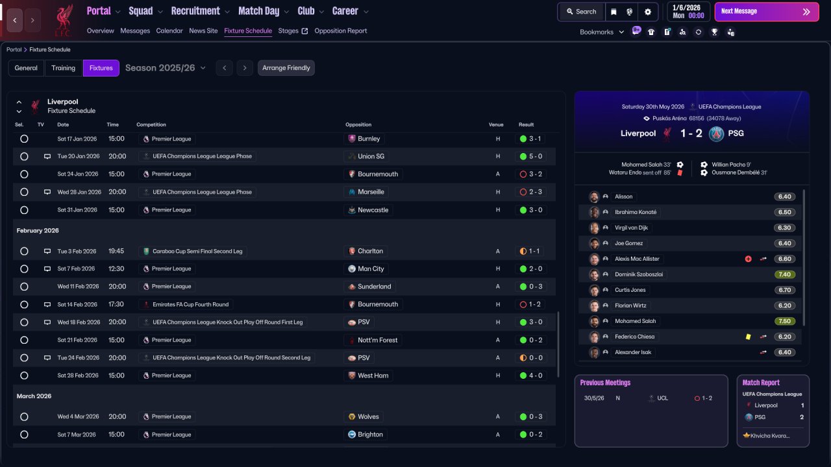
Task: Click the trophy shortcut icon
Action: click(x=714, y=32)
